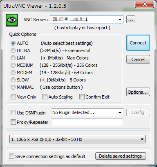Enable the Confirm Exit checkbox
Screen dimensions: 157x167
coord(82,97)
